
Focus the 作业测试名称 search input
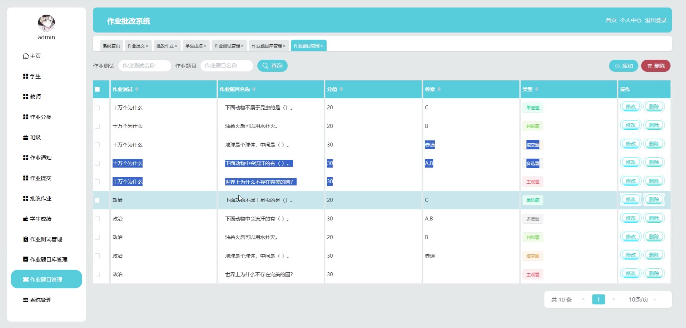click(x=145, y=66)
